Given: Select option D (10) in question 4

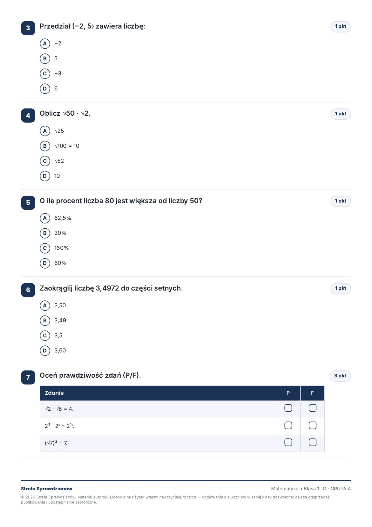Looking at the screenshot, I should [x=45, y=176].
